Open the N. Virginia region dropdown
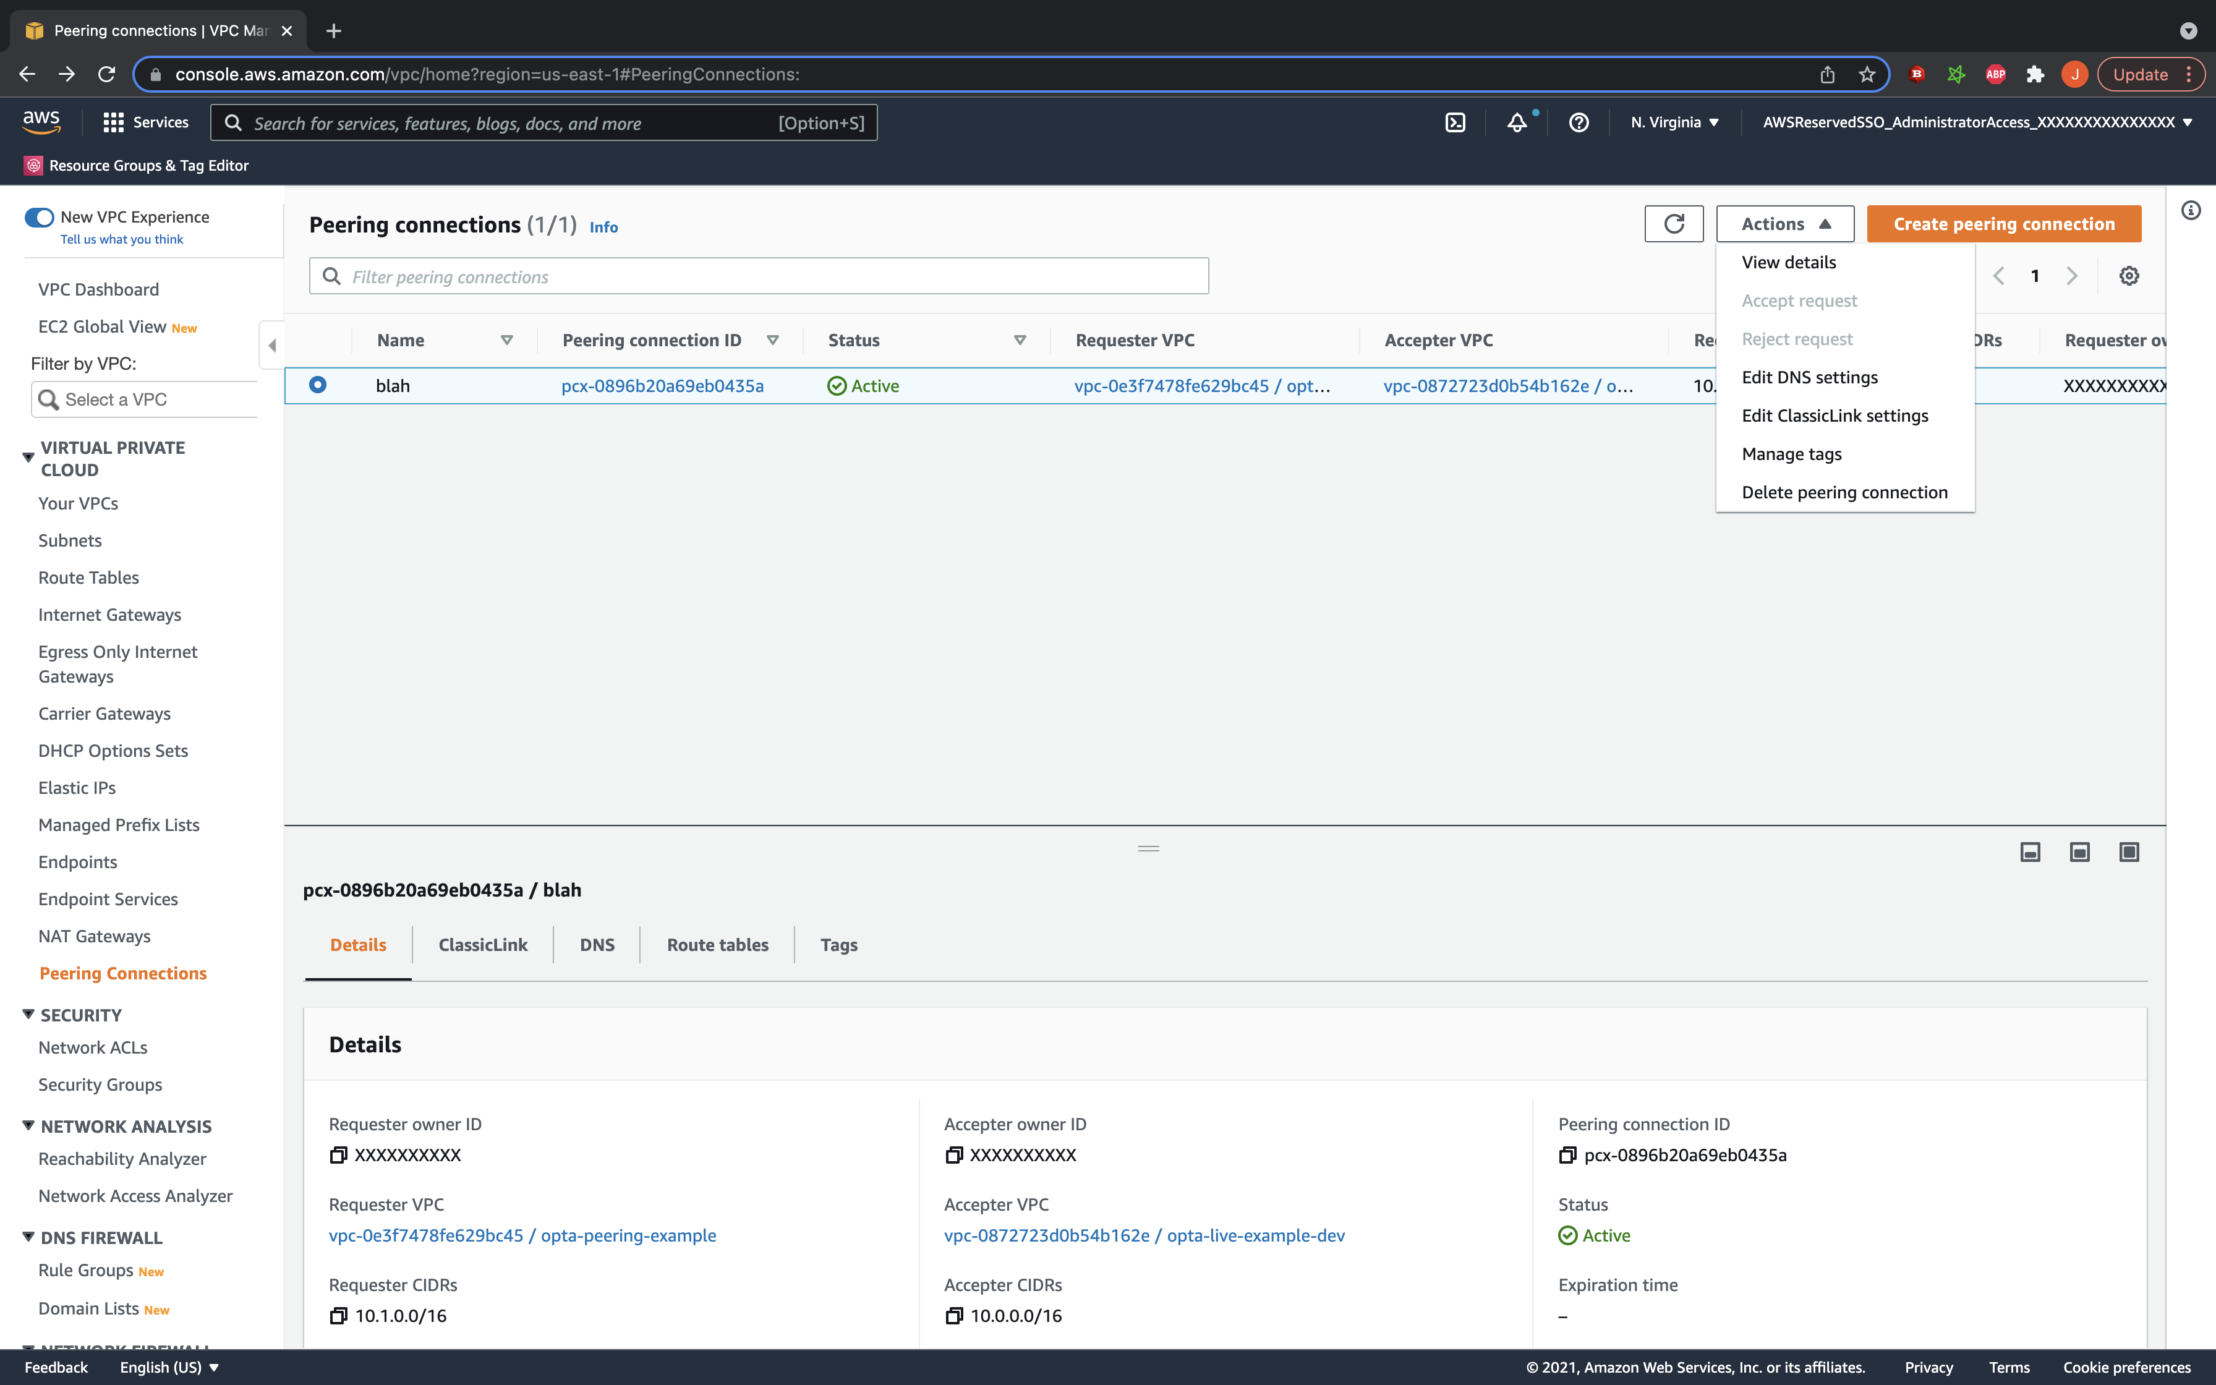This screenshot has width=2216, height=1385. 1674,122
